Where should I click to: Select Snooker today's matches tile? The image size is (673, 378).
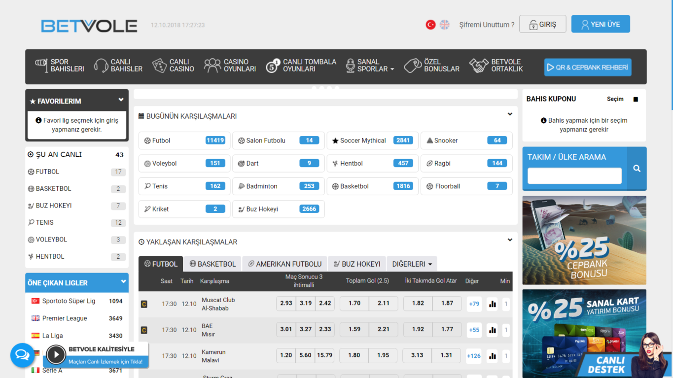tap(466, 140)
